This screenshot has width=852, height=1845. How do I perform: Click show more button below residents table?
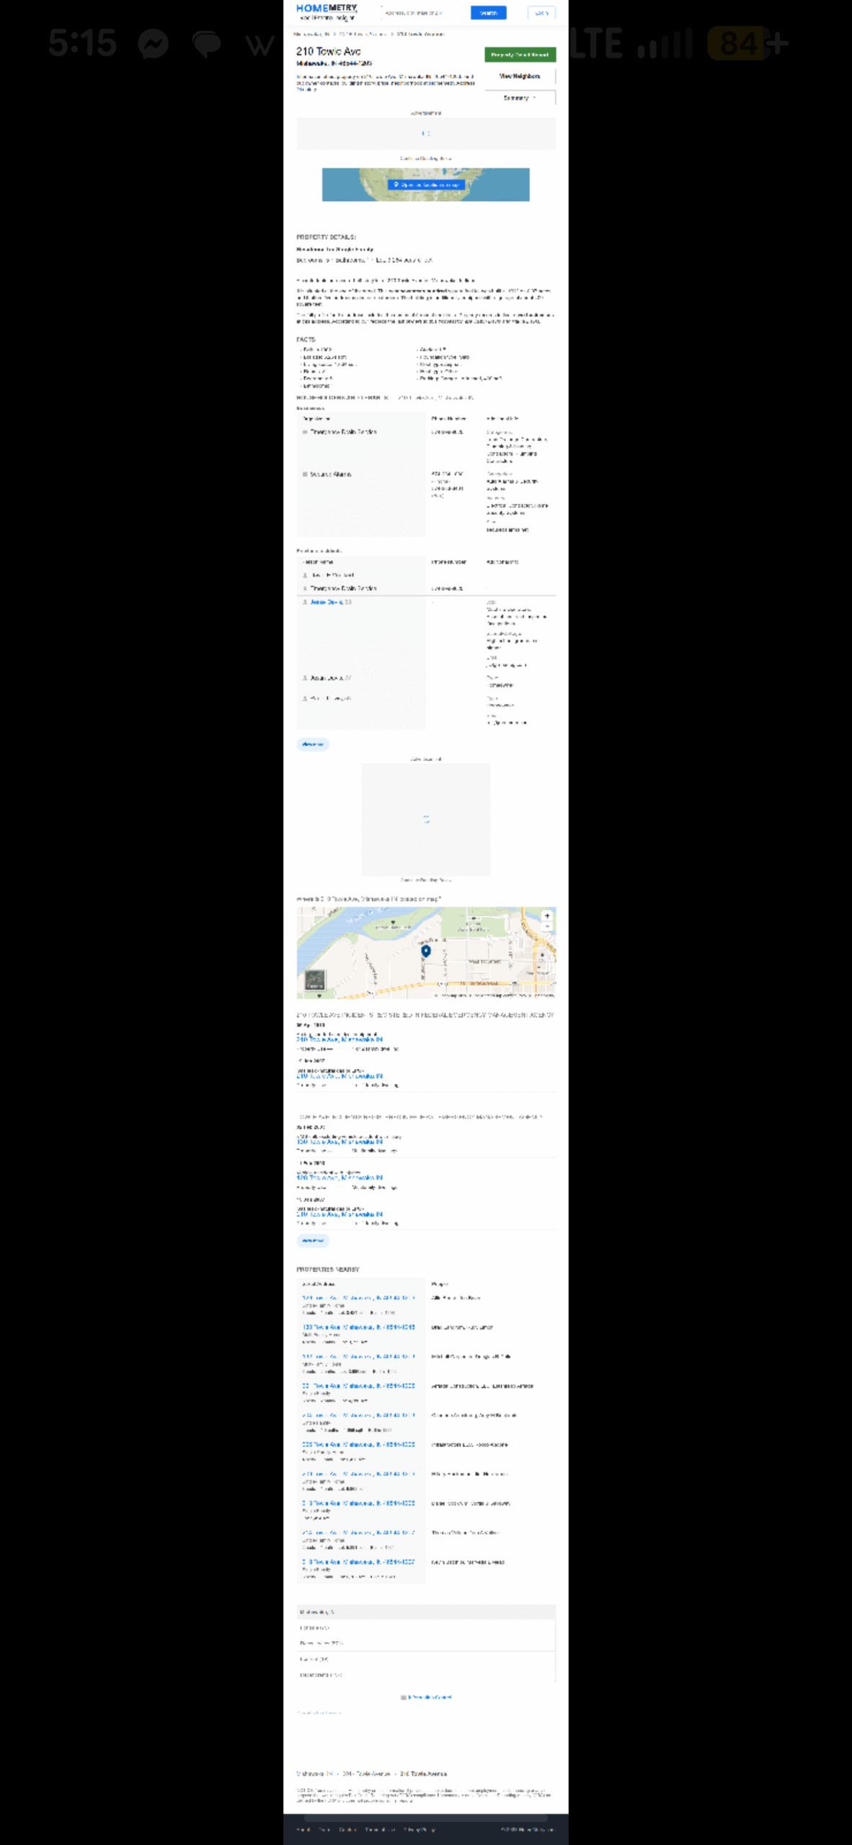pyautogui.click(x=313, y=744)
